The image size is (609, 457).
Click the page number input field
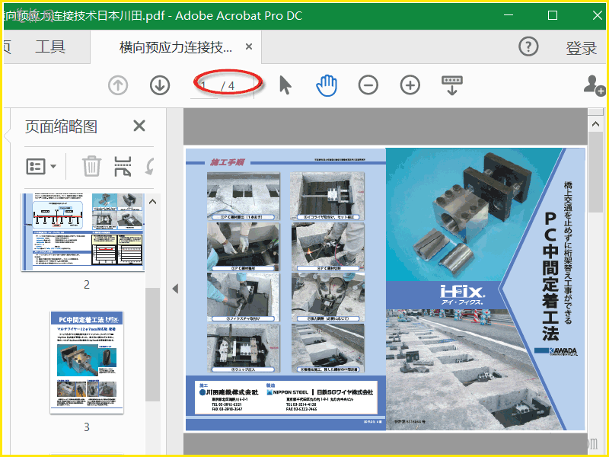pos(204,85)
